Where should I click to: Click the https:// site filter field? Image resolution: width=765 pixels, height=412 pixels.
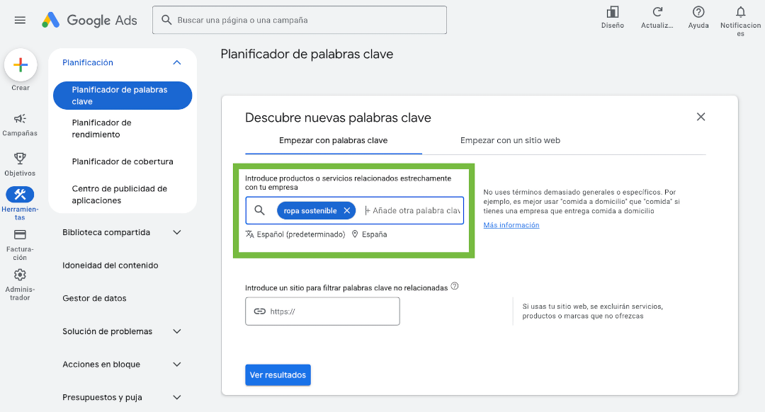pyautogui.click(x=322, y=311)
